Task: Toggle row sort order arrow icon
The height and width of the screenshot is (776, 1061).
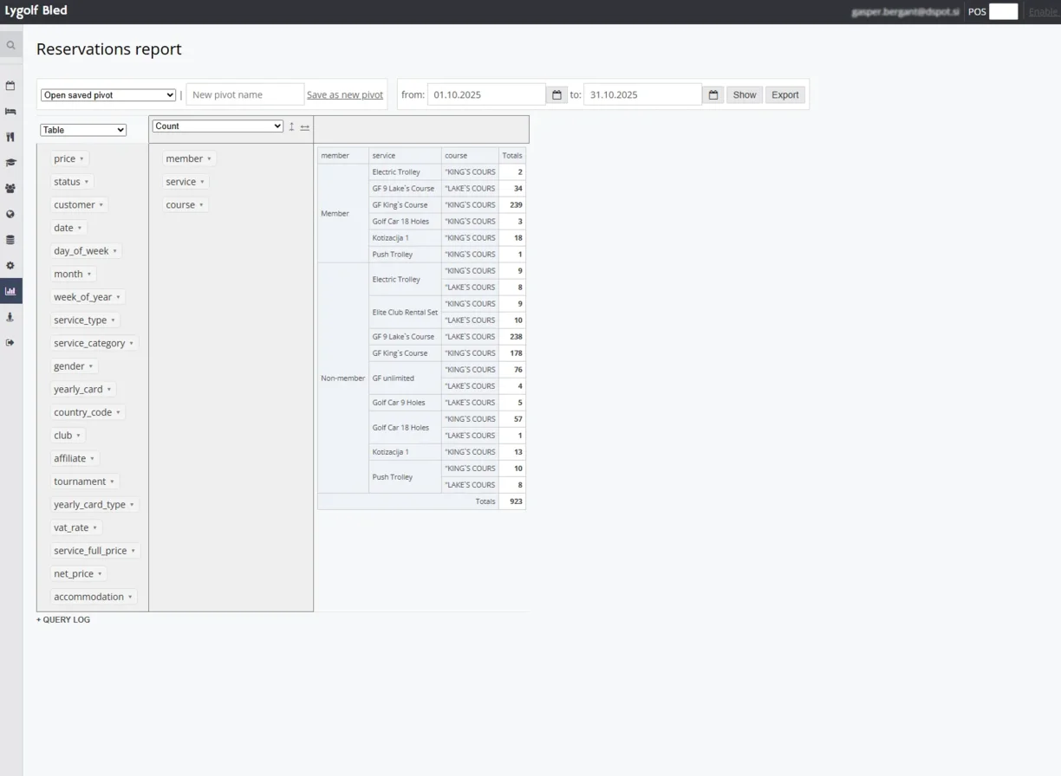Action: pyautogui.click(x=291, y=126)
